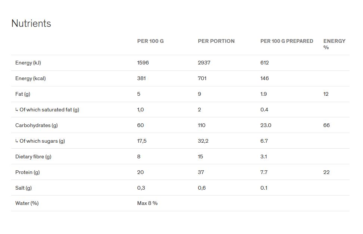Select the Max 8 % water value
363x234 pixels.
click(x=147, y=203)
